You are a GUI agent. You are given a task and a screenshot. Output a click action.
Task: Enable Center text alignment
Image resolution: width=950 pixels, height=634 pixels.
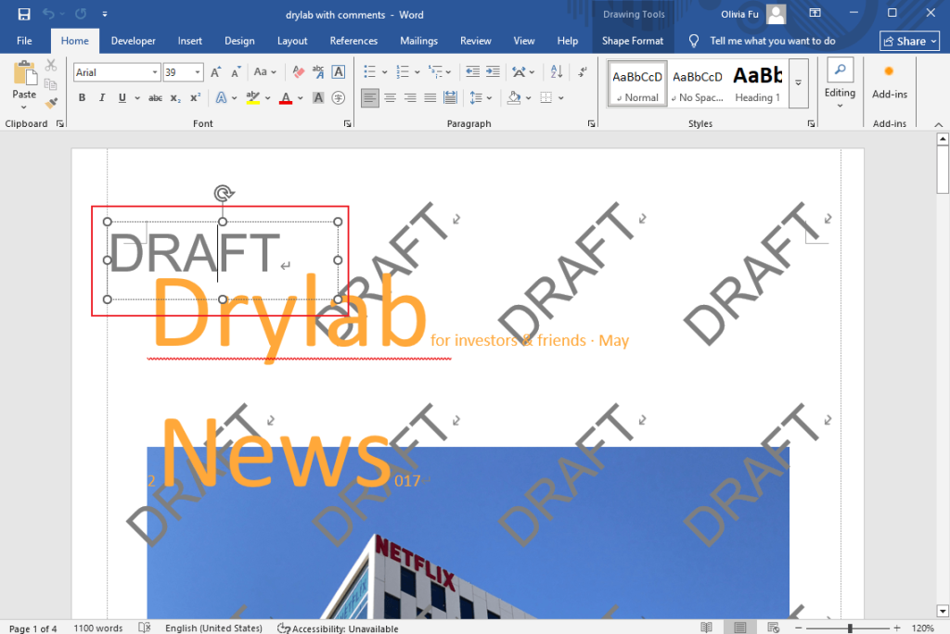pyautogui.click(x=390, y=98)
